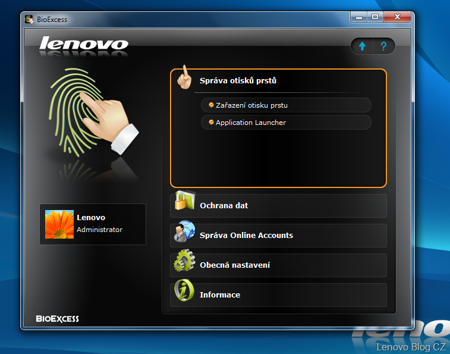Click the globe and user Online Accounts icon
Image resolution: width=450 pixels, height=354 pixels.
point(184,232)
